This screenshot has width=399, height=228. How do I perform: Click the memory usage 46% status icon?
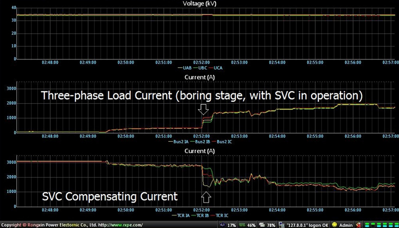(x=242, y=225)
